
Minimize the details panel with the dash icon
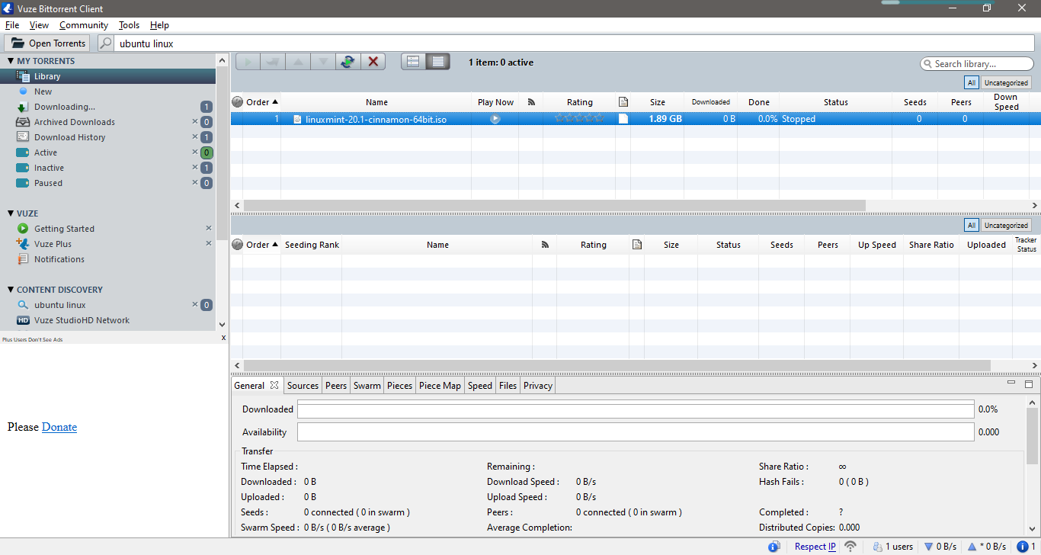pyautogui.click(x=1011, y=383)
